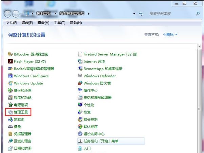Screen dimensions: 204x153
Task: Open the 查看方式 小图标 dropdown
Action: pos(170,34)
